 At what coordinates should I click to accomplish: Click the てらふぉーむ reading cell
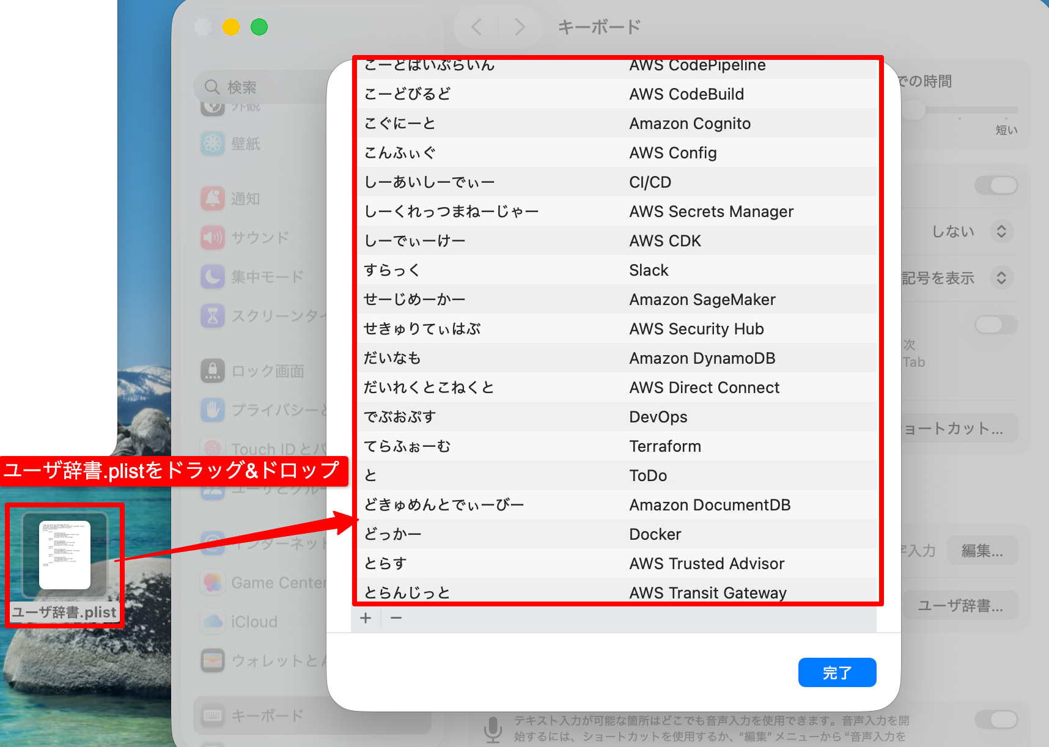(407, 446)
